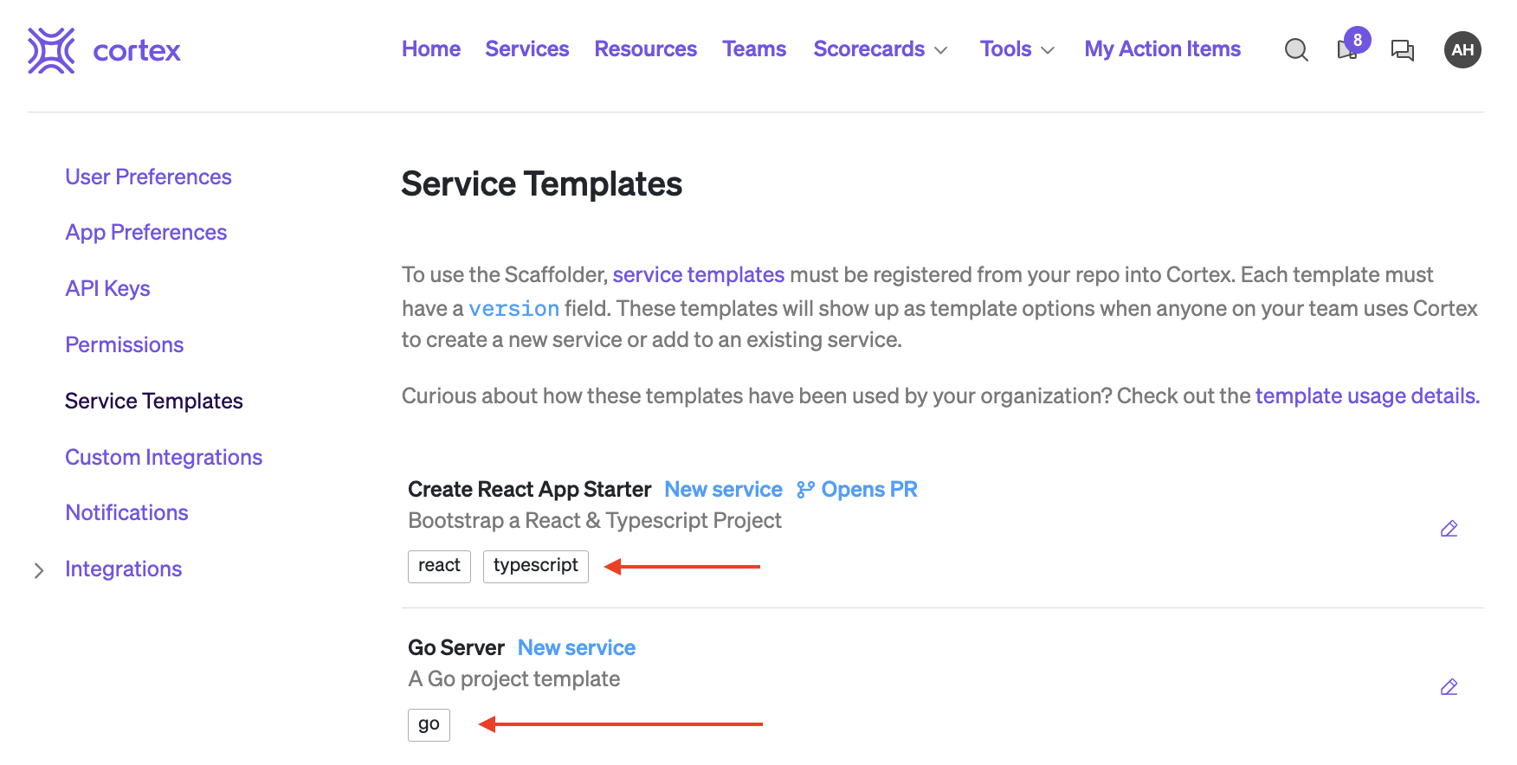Open the Services nav item
Image resolution: width=1517 pixels, height=765 pixels.
526,49
